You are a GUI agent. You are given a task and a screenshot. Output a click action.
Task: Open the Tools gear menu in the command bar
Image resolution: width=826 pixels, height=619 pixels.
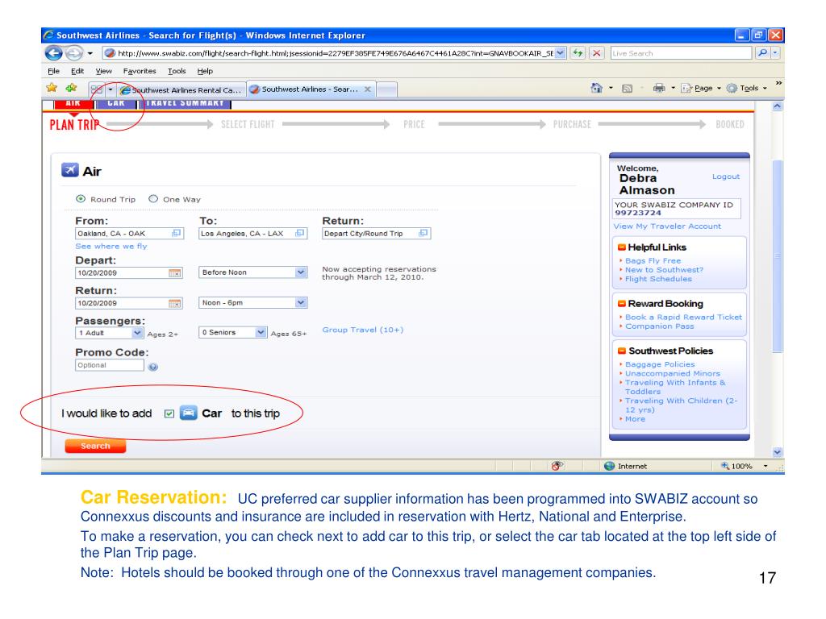click(746, 89)
